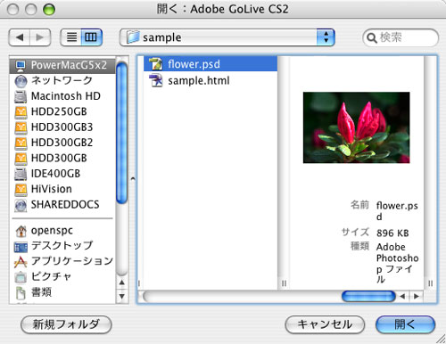Screen dimensions: 446x344
Task: Select the sample.html file name
Action: (x=199, y=81)
